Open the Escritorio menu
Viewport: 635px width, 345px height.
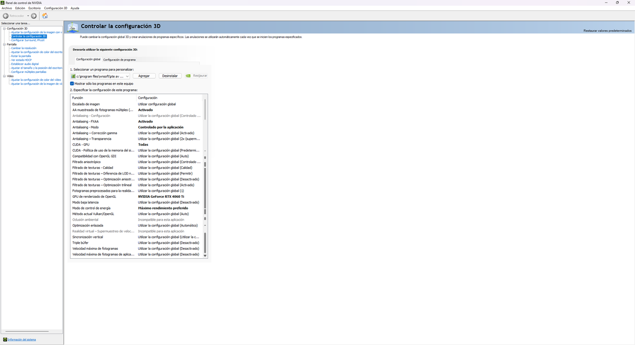tap(35, 8)
